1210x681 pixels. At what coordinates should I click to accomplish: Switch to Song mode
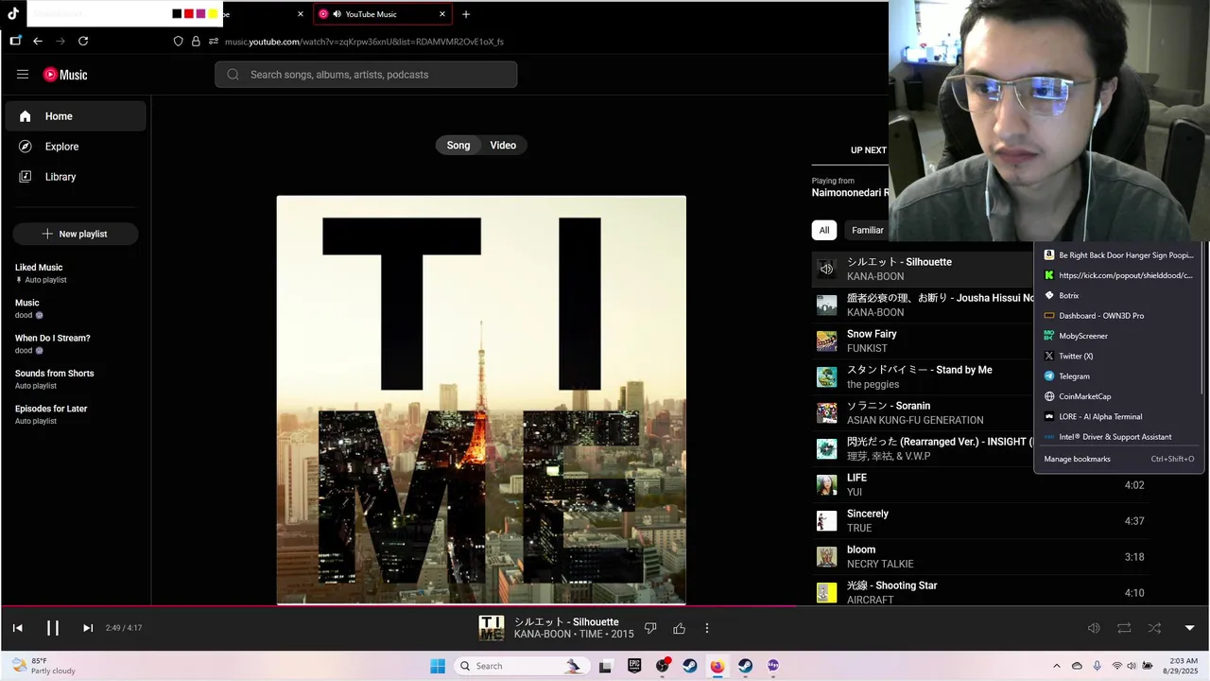(458, 146)
